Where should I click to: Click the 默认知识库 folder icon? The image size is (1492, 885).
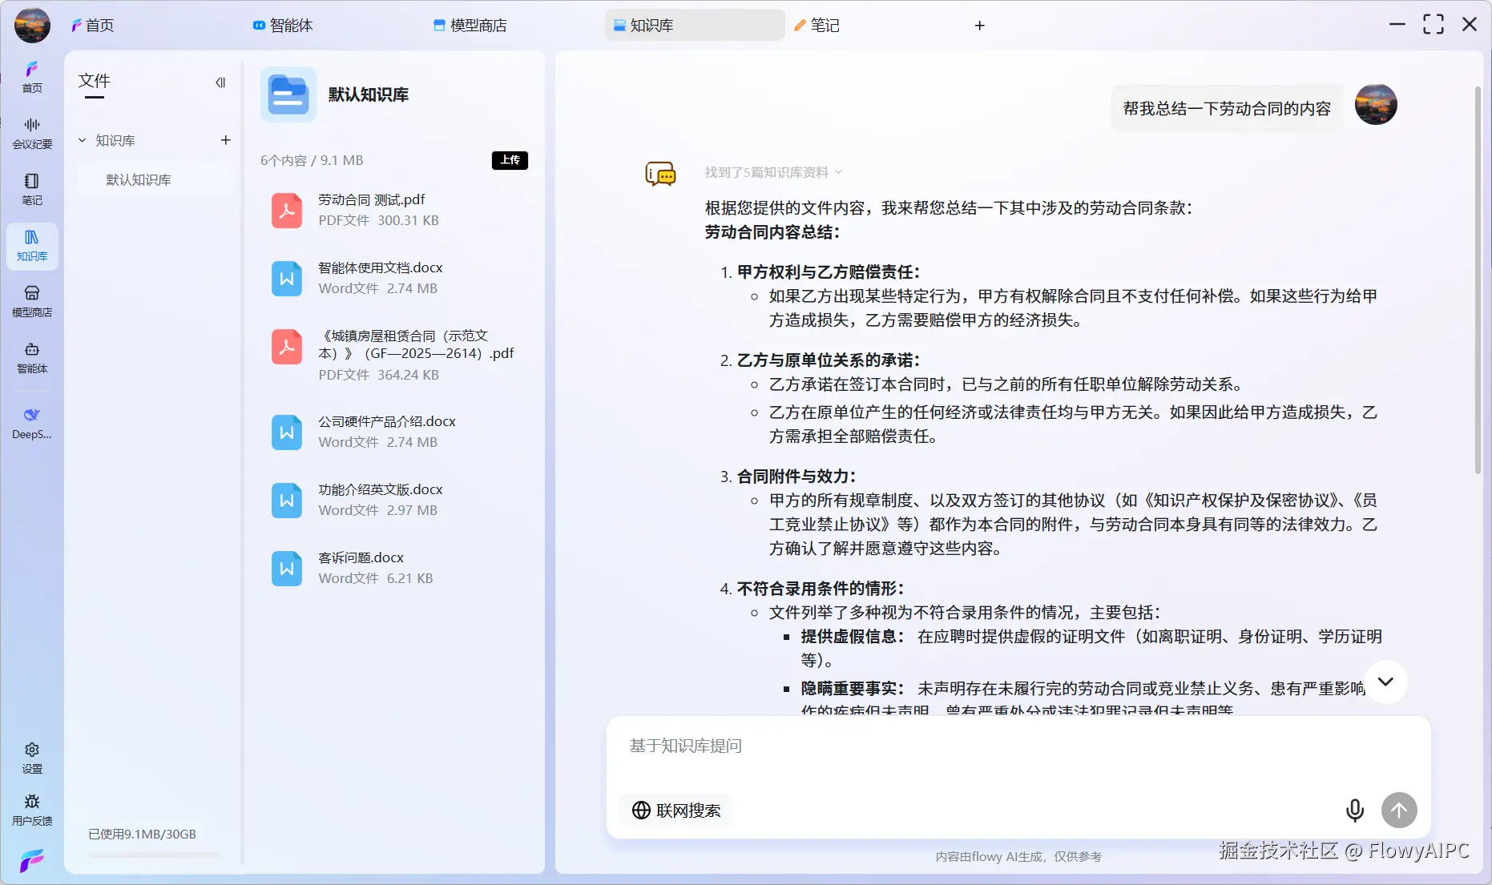tap(288, 95)
